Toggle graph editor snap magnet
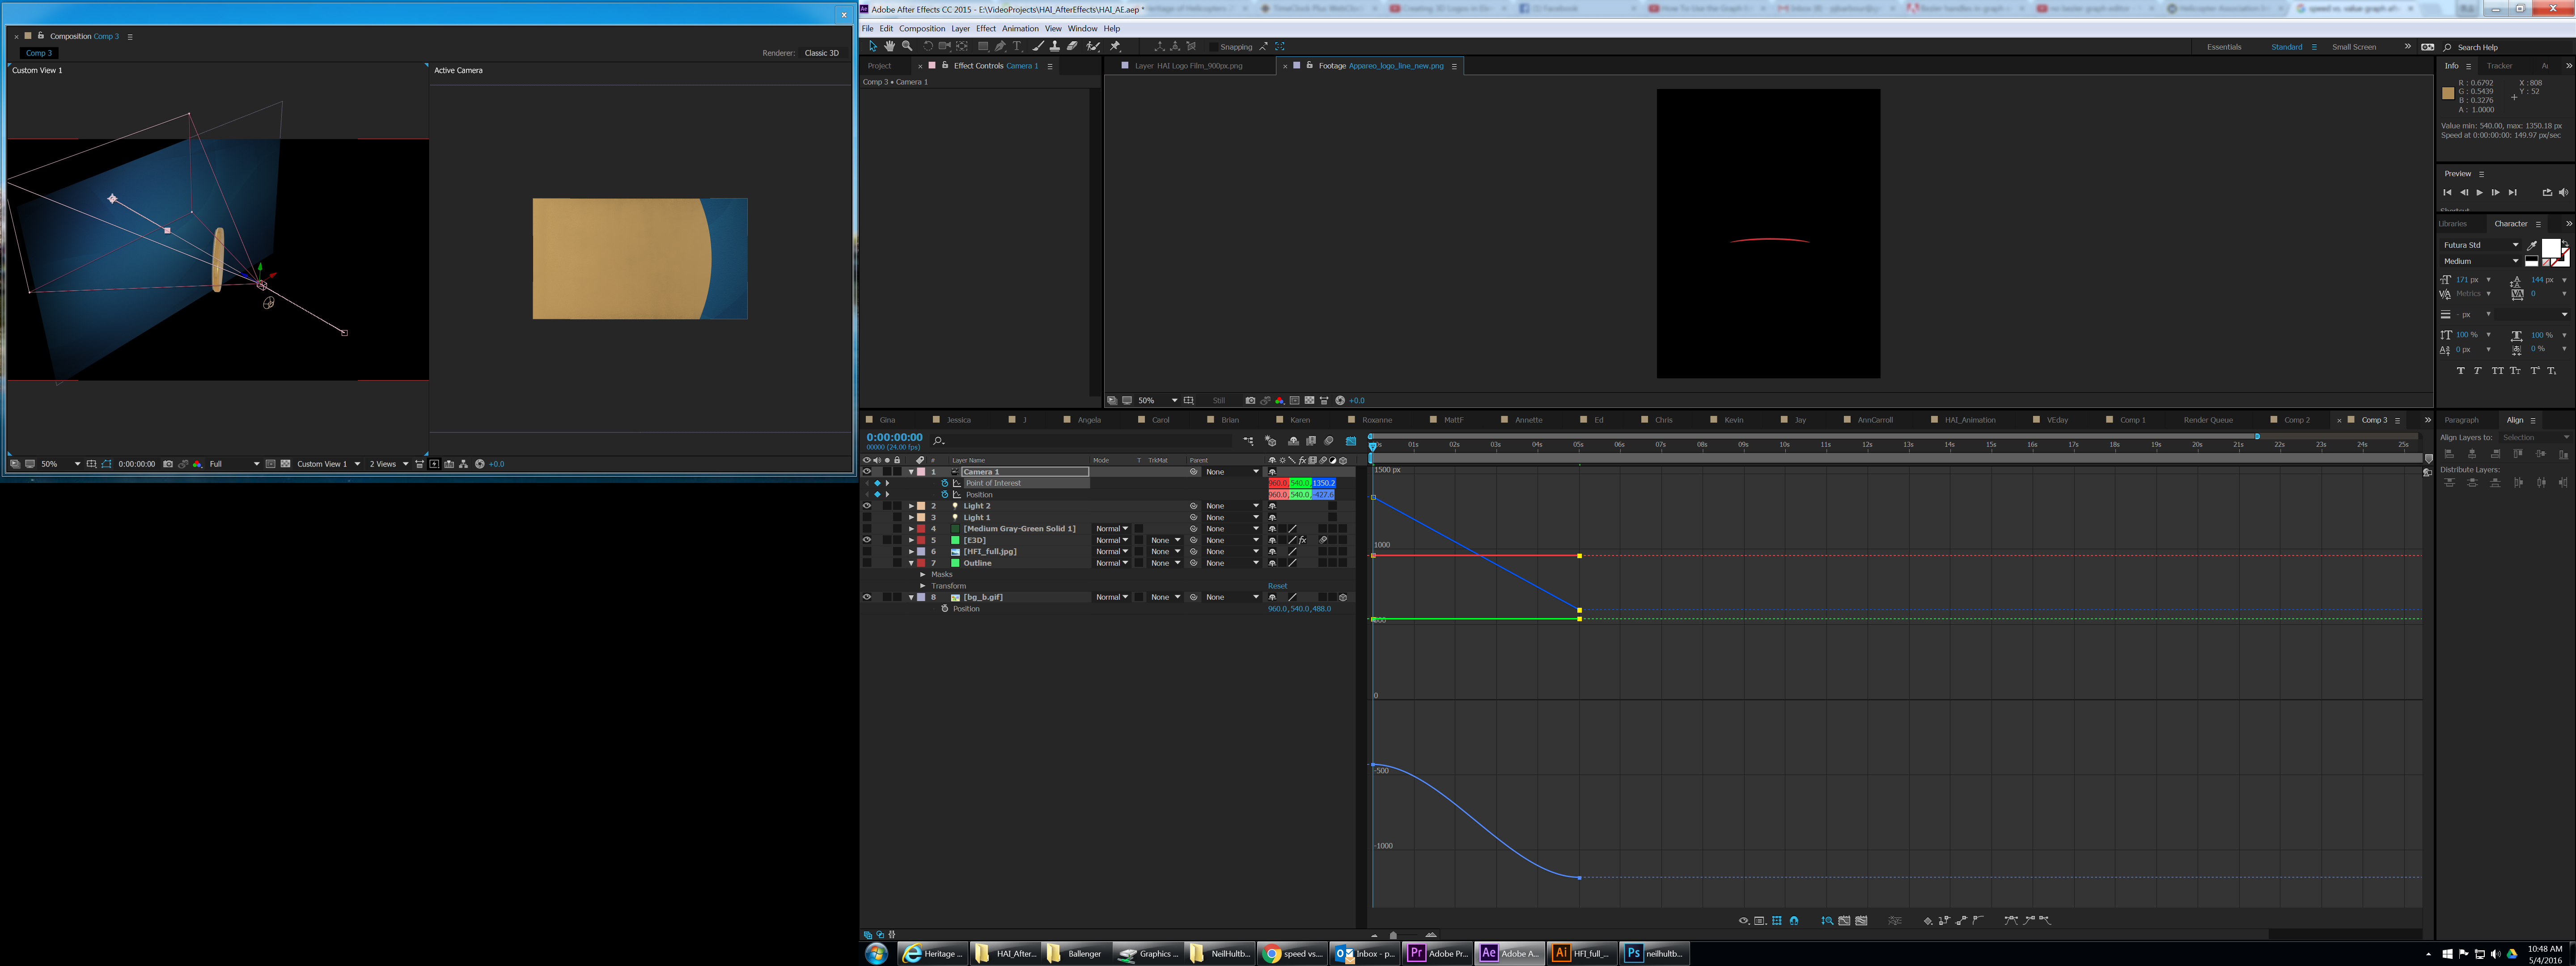 pos(1794,921)
